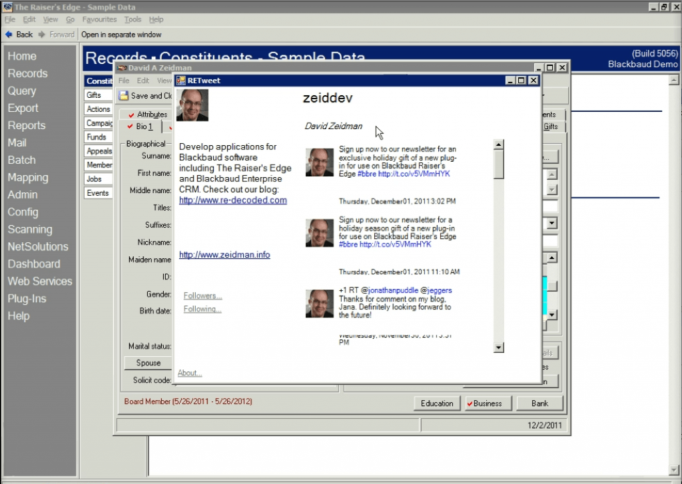Click Help at bottom of left navigation
Screen dimensions: 682x484
pyautogui.click(x=18, y=316)
